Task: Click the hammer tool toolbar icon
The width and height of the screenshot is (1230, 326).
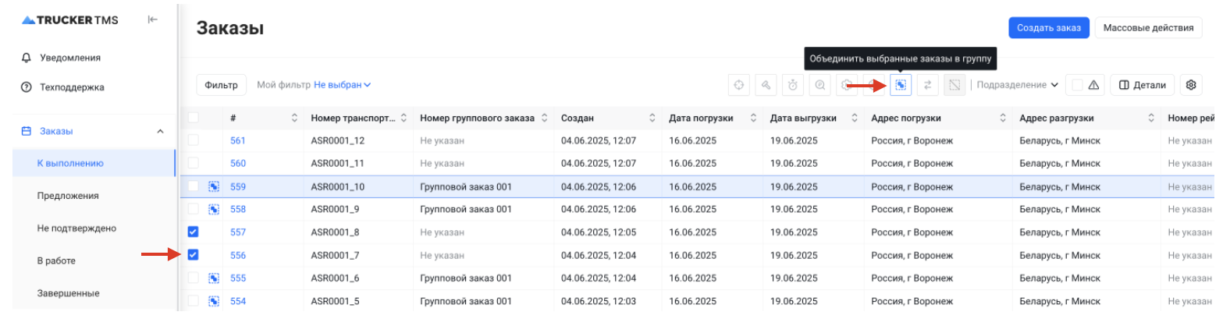Action: [766, 85]
